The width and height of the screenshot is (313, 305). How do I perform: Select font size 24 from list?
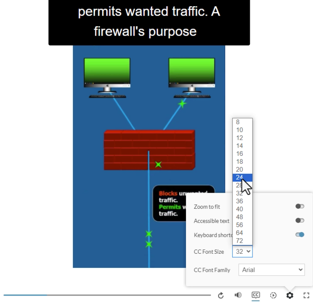(x=240, y=177)
